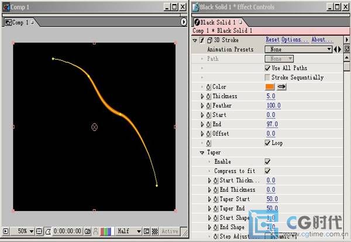Click the Reset link for 3D Stroke
351x242 pixels.
pos(273,40)
